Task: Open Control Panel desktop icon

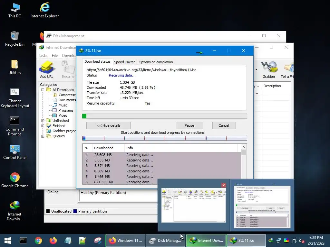Action: [x=15, y=152]
